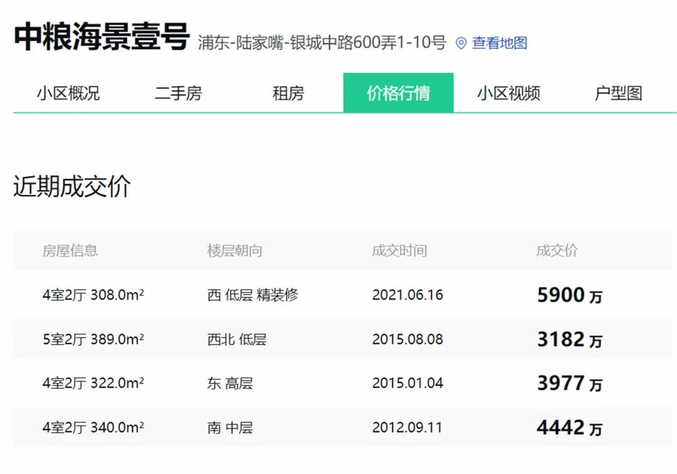Click the 楼层朝向 column header
The image size is (677, 474).
234,250
